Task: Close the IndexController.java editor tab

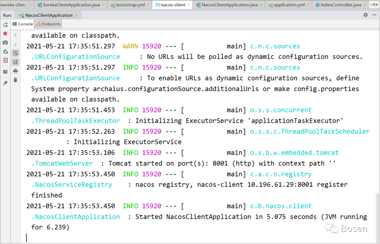Action: coord(365,5)
